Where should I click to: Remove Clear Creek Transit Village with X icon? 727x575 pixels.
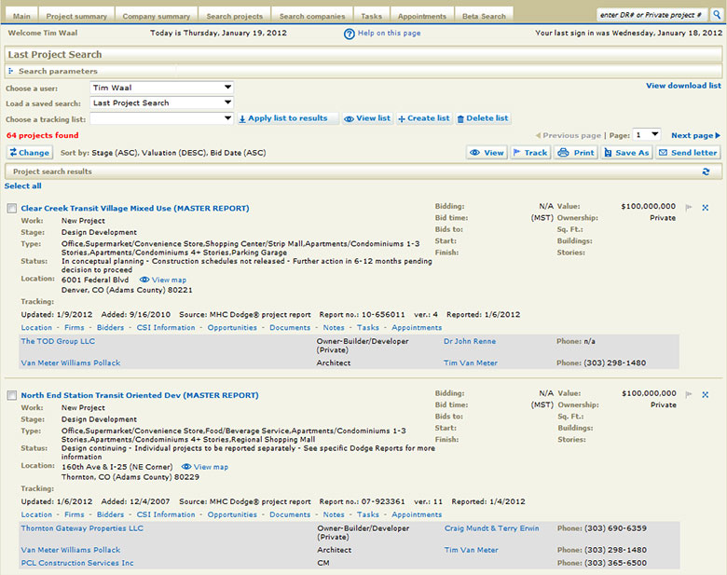tap(706, 207)
